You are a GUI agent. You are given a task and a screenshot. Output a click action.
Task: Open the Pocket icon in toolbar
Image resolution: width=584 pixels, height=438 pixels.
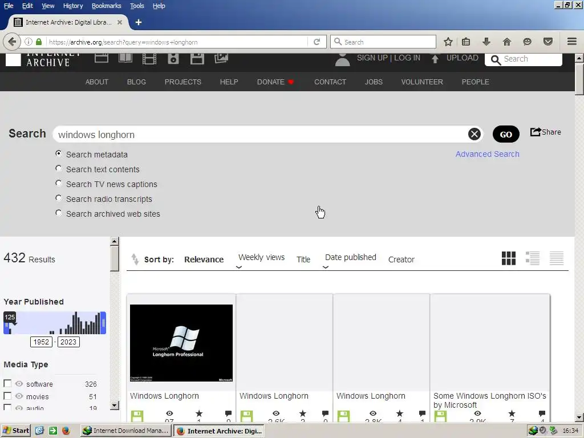548,42
